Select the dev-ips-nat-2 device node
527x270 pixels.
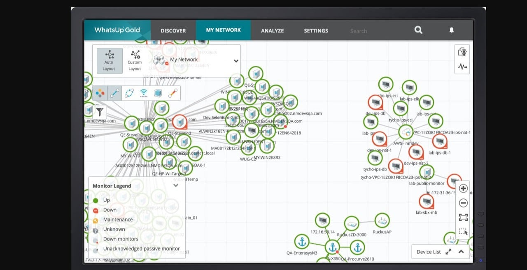tap(416, 152)
